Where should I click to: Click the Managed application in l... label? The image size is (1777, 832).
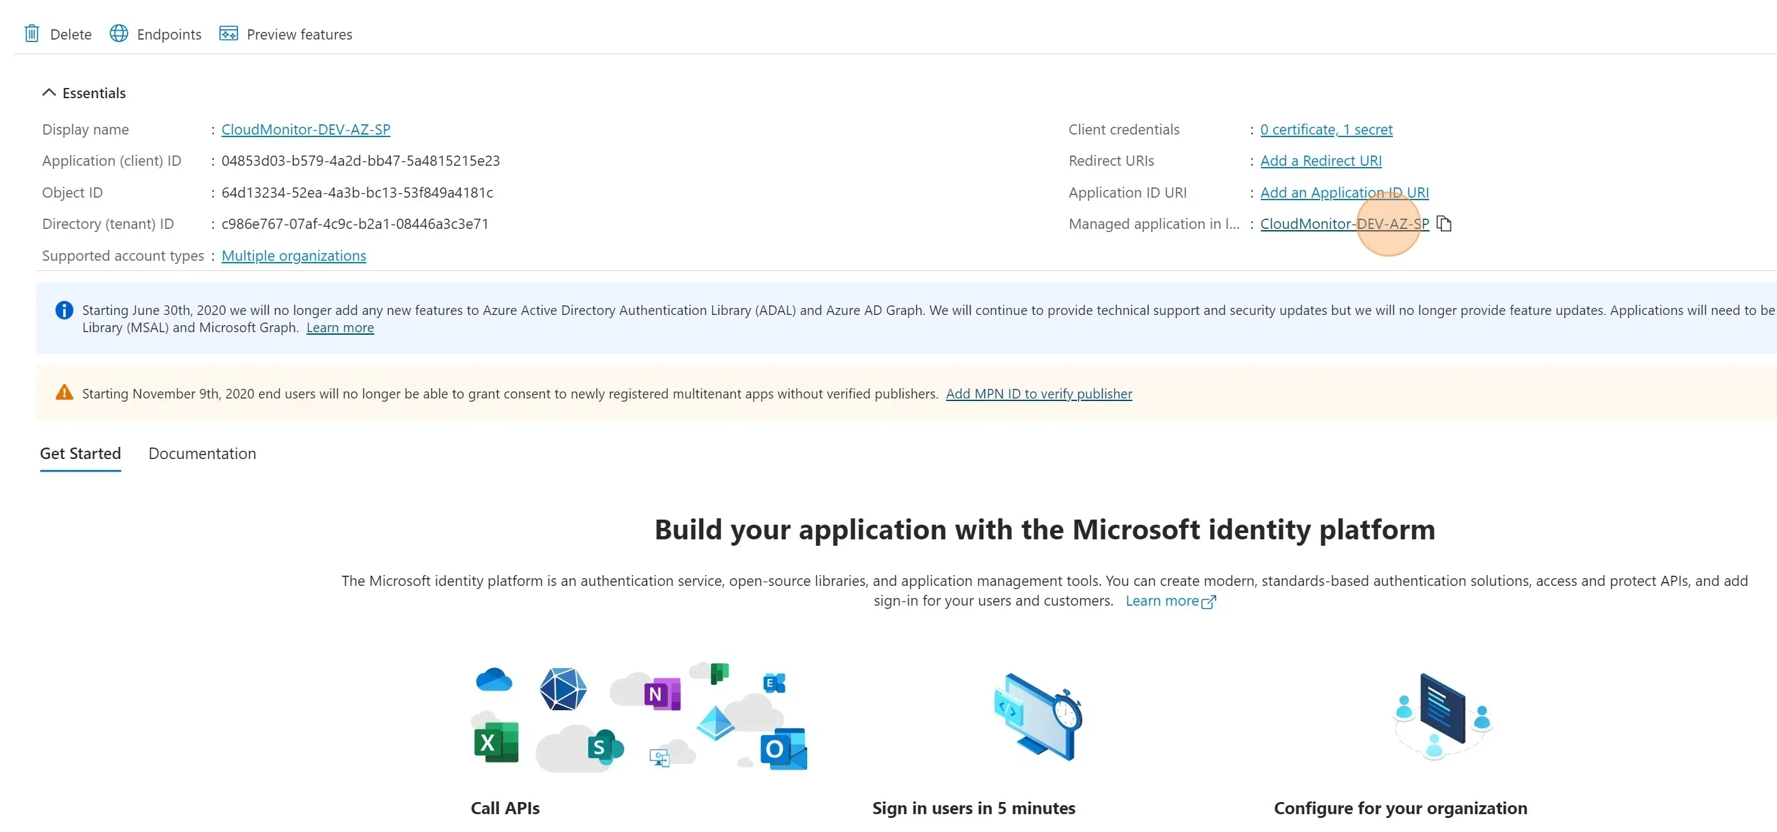pos(1154,224)
